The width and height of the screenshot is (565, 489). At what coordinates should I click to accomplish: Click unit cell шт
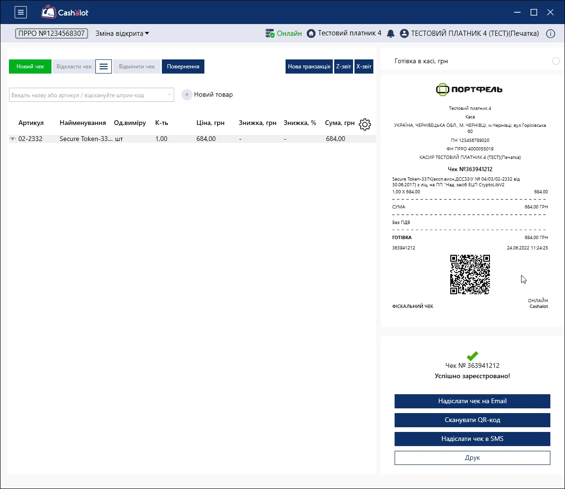[x=119, y=139]
